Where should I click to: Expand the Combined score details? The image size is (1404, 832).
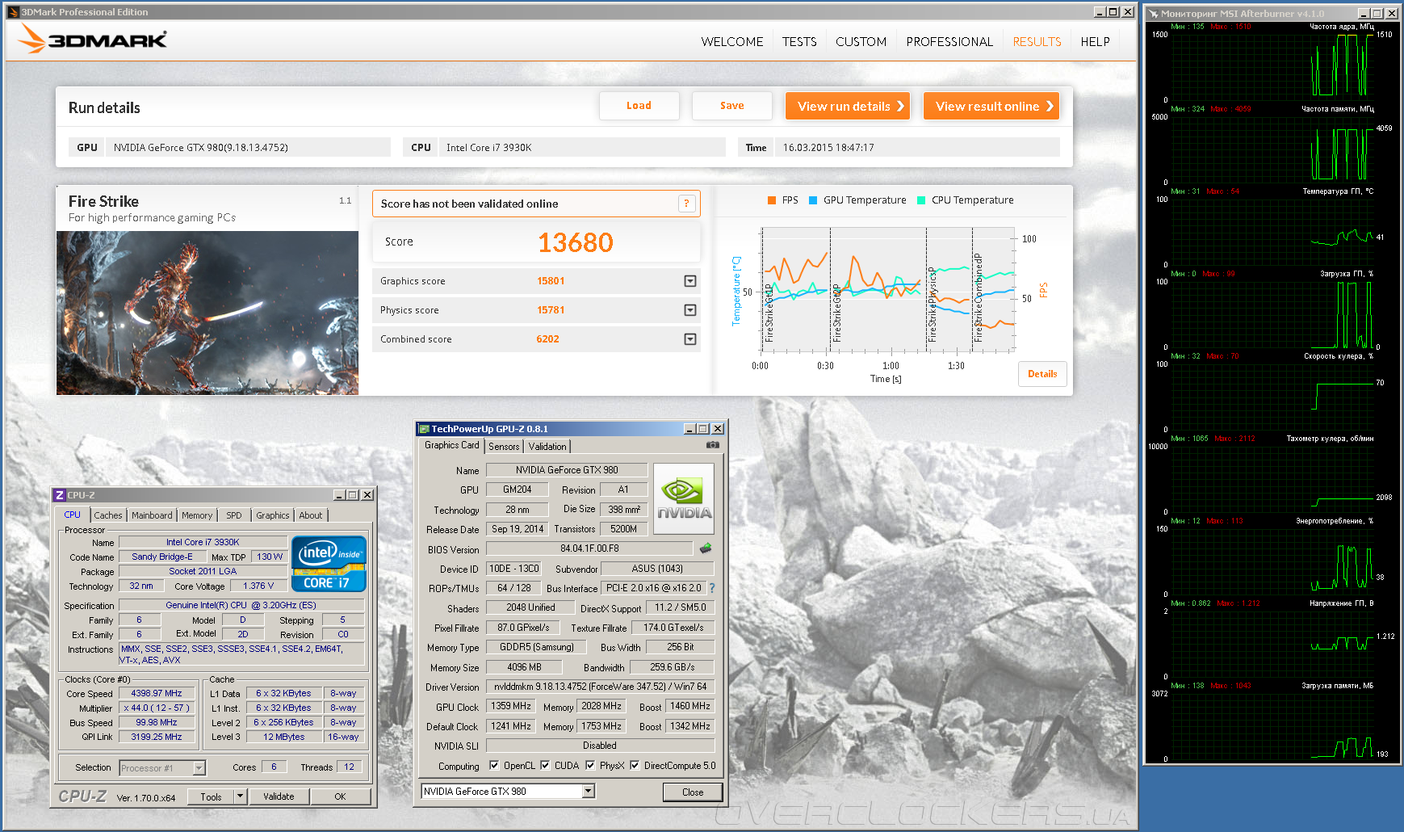pyautogui.click(x=690, y=339)
